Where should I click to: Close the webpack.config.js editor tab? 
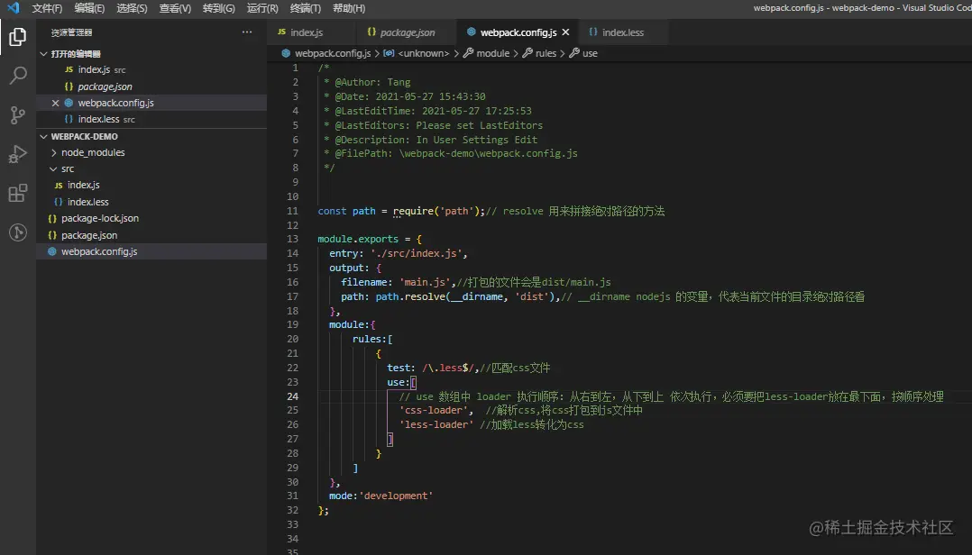pyautogui.click(x=565, y=32)
